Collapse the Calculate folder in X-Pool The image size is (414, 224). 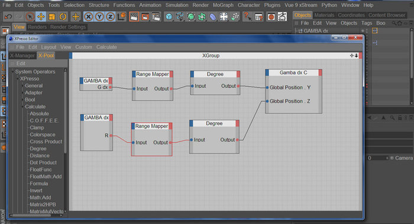tap(22, 107)
